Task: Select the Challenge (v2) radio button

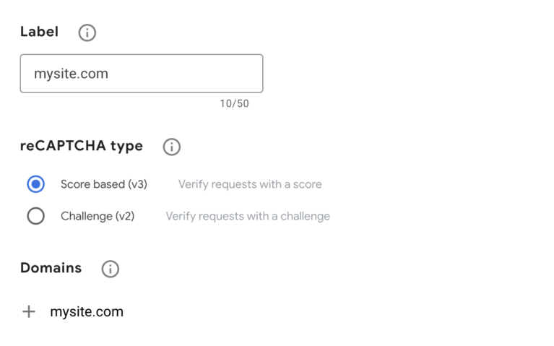Action: tap(35, 216)
